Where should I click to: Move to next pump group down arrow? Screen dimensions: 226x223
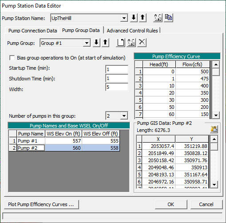(x=96, y=43)
